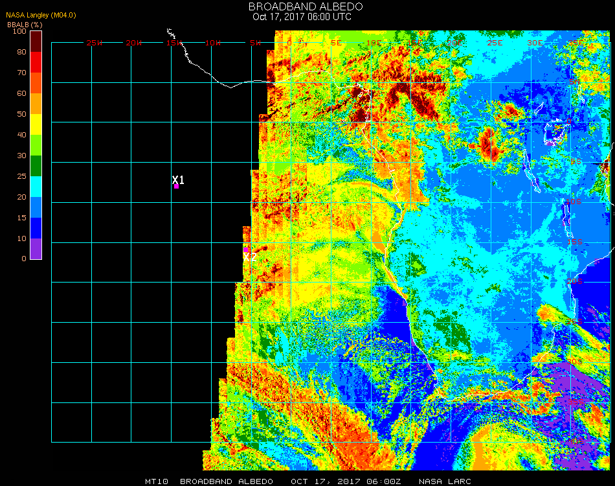This screenshot has height=486, width=615.
Task: Click the magenta X1 marker
Action: (x=176, y=186)
